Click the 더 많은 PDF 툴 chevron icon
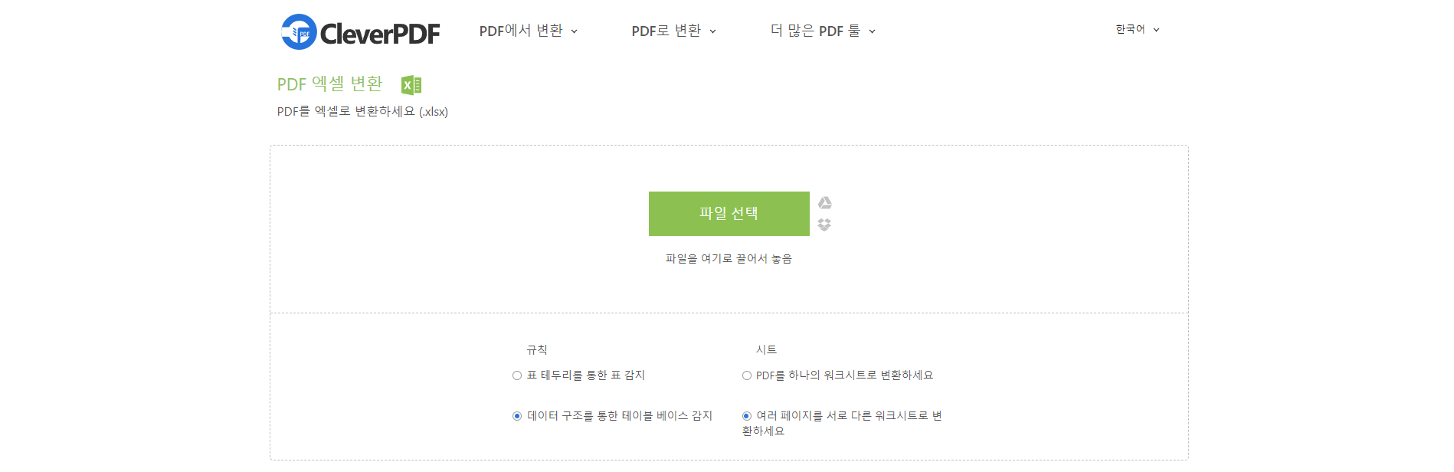This screenshot has width=1454, height=472. click(x=873, y=31)
